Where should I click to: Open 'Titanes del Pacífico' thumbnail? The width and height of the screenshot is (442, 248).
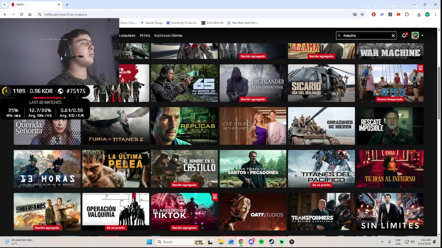(321, 169)
